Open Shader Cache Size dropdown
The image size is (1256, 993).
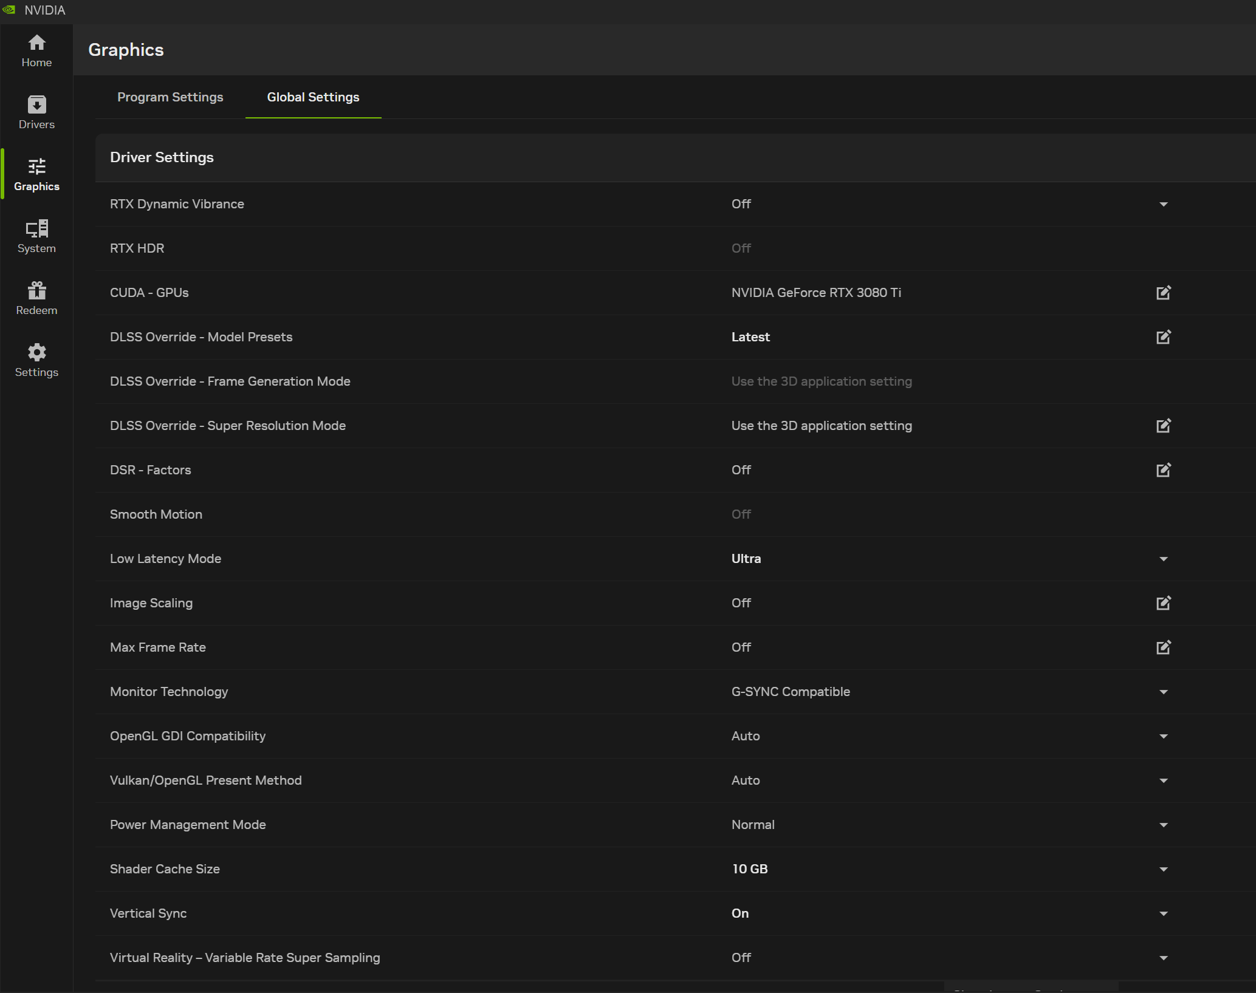click(1163, 869)
